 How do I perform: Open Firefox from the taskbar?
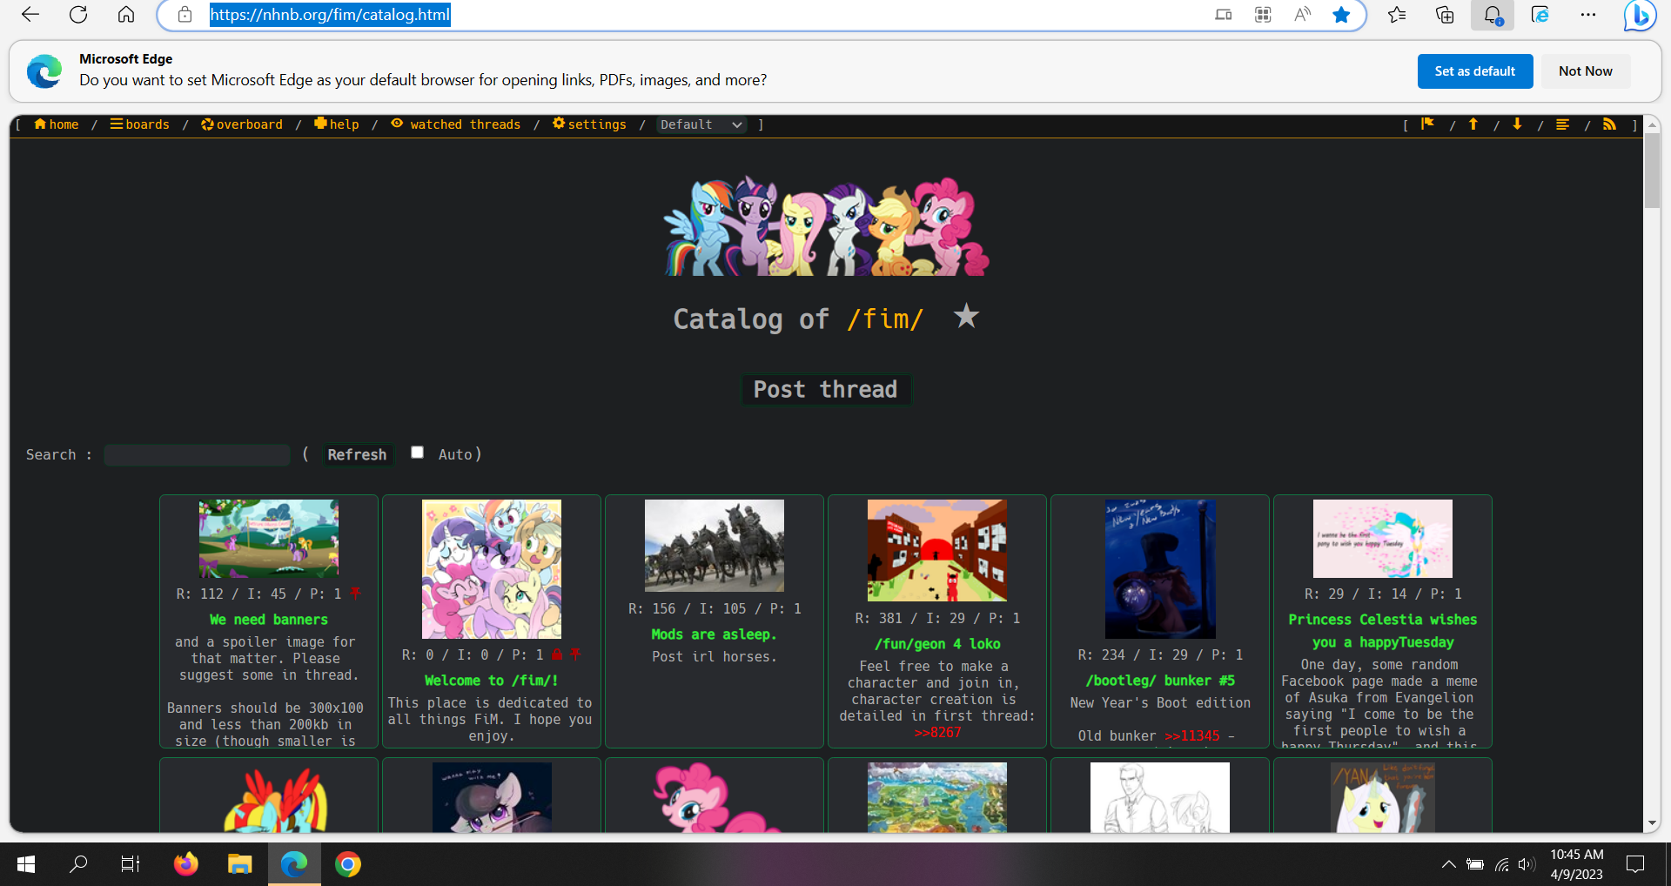point(185,864)
